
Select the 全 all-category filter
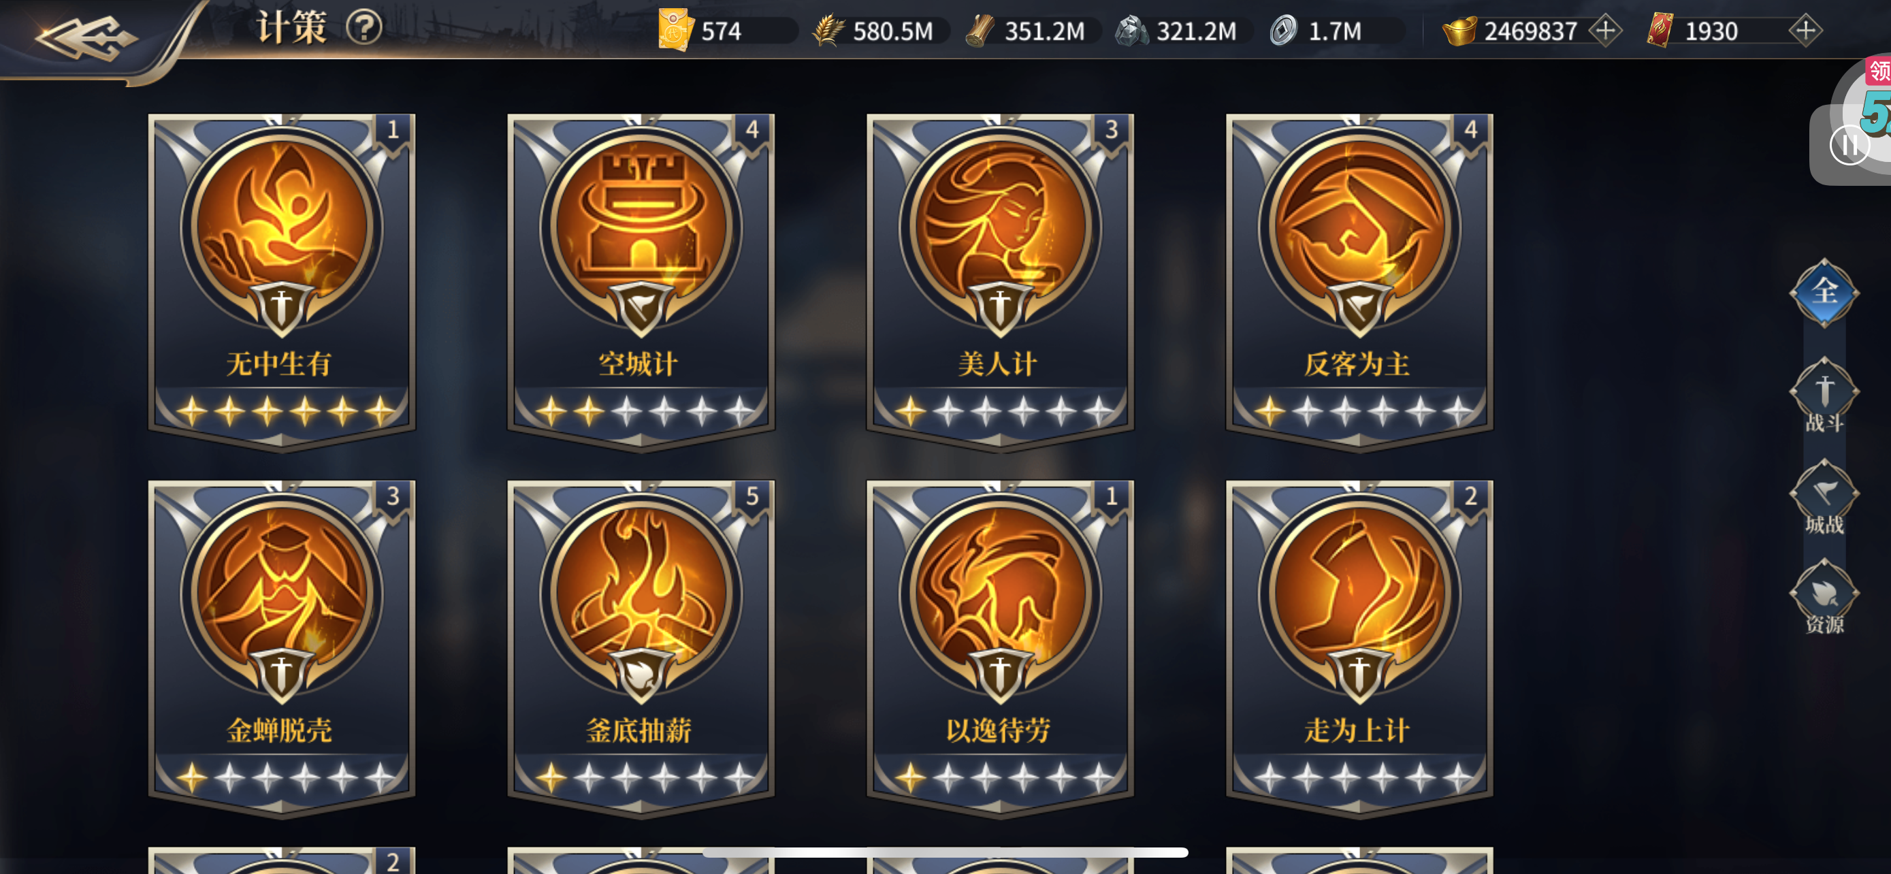click(1824, 292)
